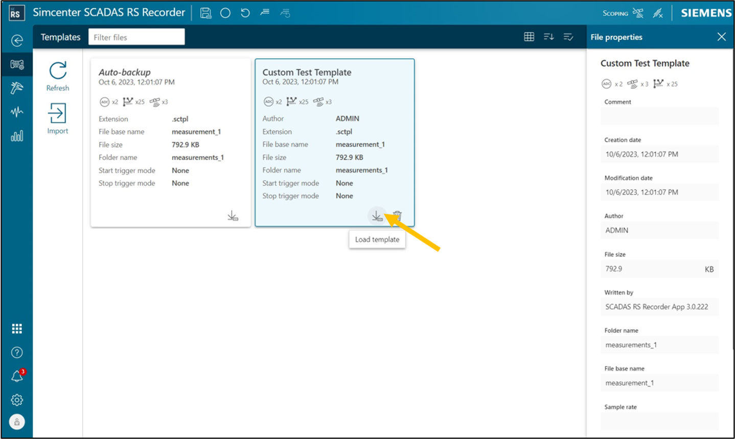This screenshot has width=735, height=439.
Task: Click the GPS satellite status icon near Scoping
Action: tap(638, 13)
